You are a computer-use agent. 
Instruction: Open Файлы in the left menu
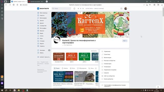click(x=40, y=53)
